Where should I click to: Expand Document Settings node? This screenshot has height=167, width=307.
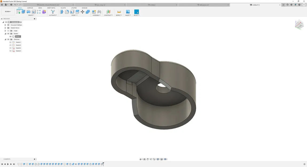point(5,25)
